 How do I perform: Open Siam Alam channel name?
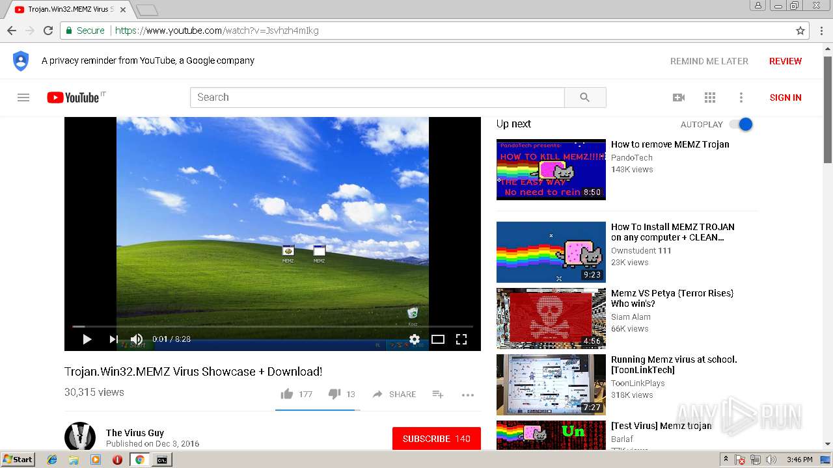tap(631, 317)
